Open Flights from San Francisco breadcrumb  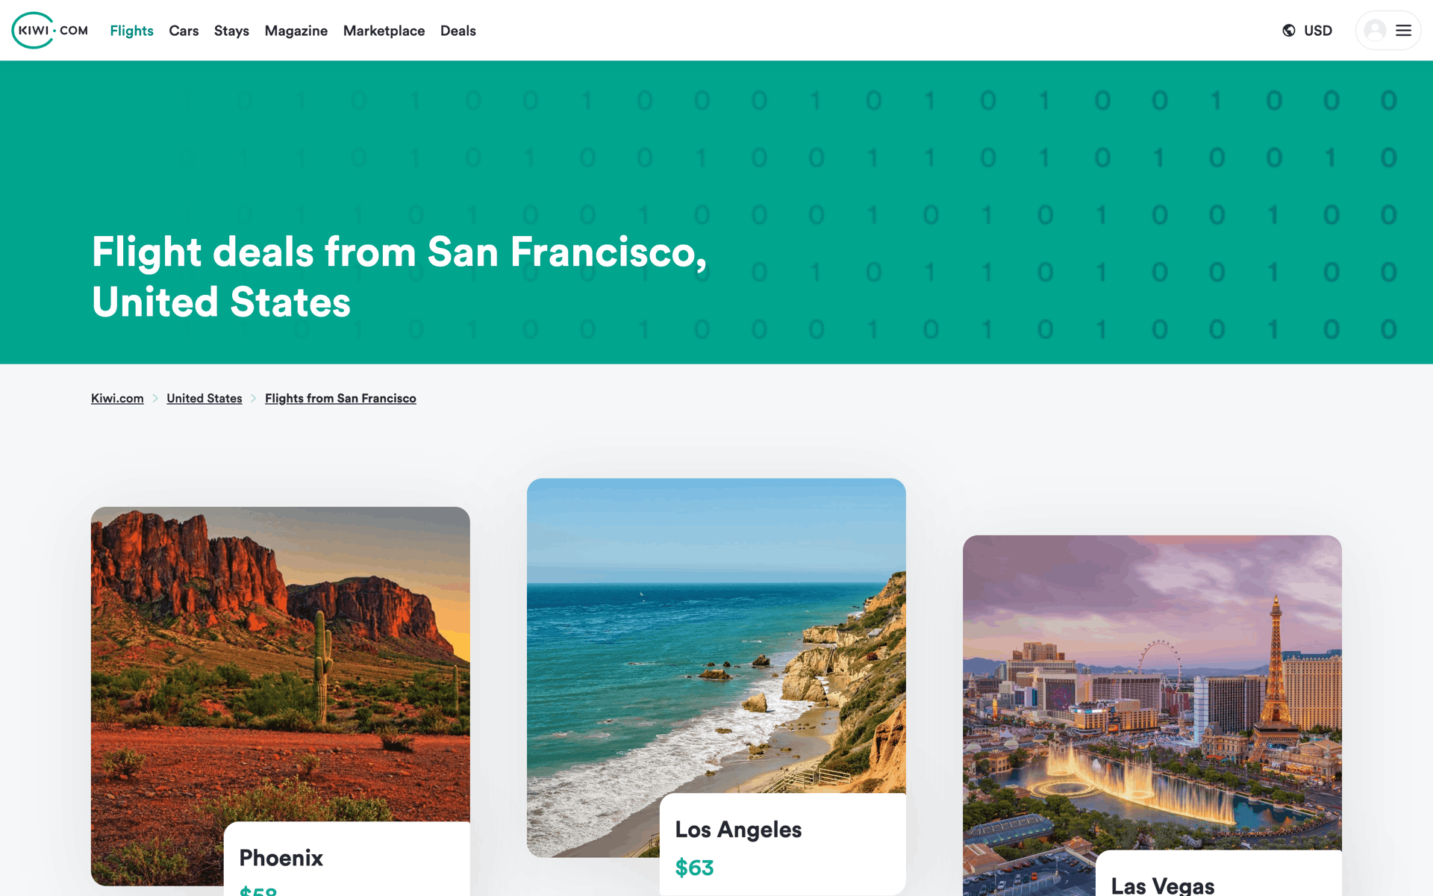[340, 399]
